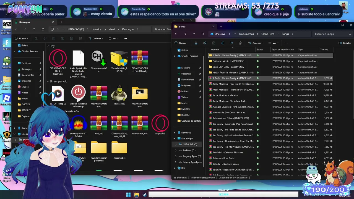
Task: Select Belanova - Rosa Pastel archive
Action: [270, 158]
